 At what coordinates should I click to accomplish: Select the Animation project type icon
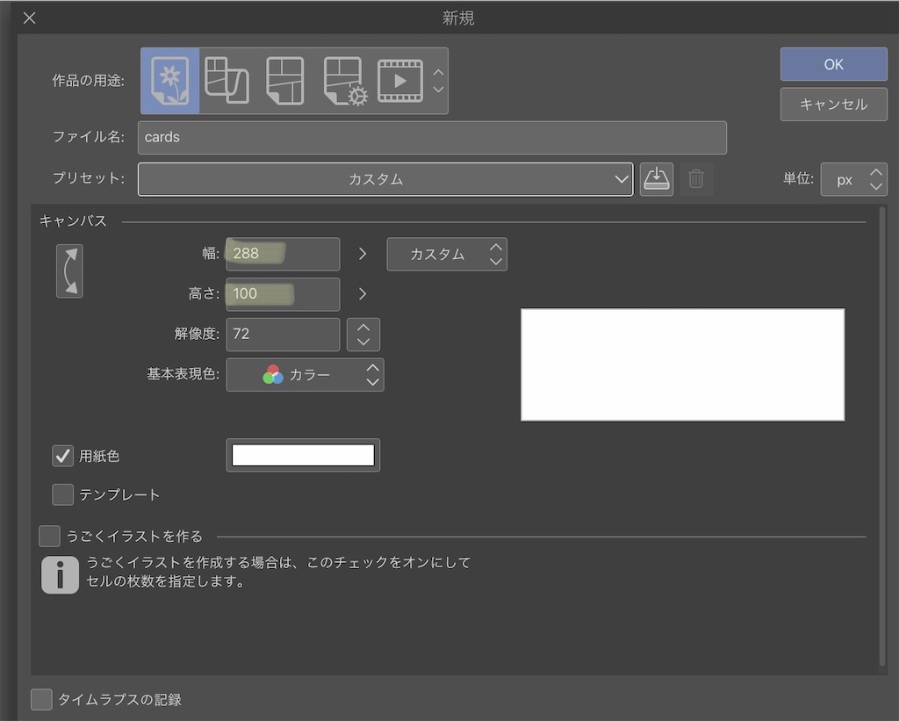coord(399,80)
